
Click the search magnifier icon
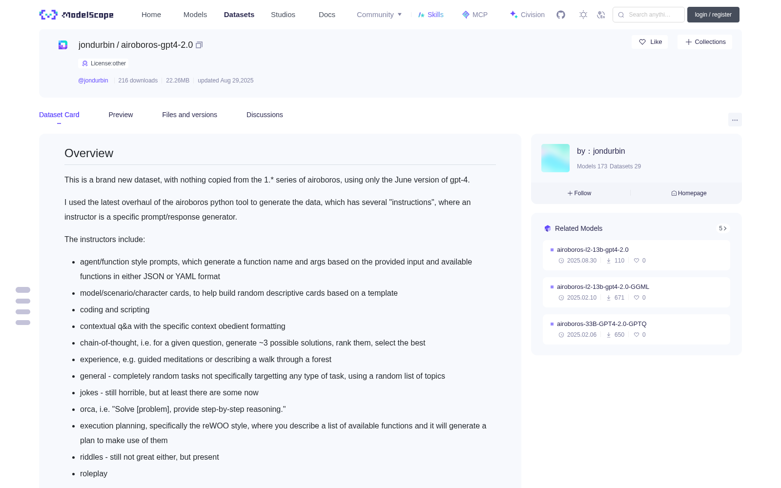coord(621,15)
